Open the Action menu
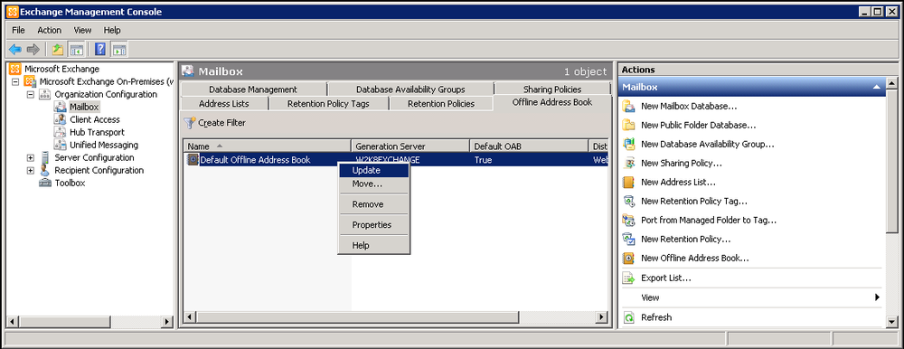This screenshot has height=349, width=904. [x=49, y=30]
